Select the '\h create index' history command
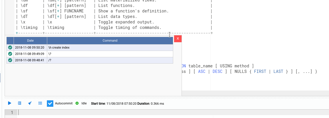This screenshot has width=329, height=118. point(110,47)
